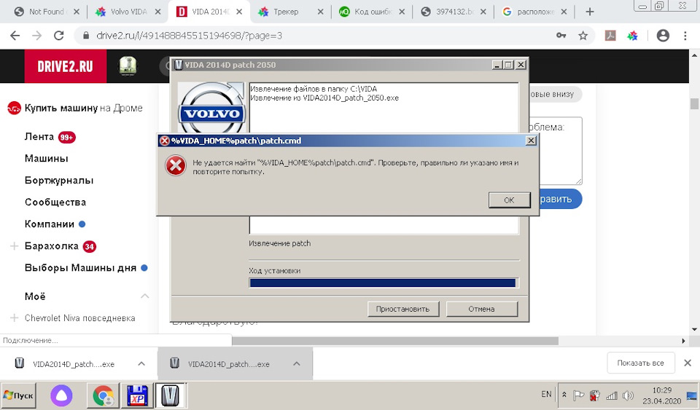Viewport: 700px width, 410px height.
Task: Open the Пуск start menu
Action: click(x=18, y=395)
